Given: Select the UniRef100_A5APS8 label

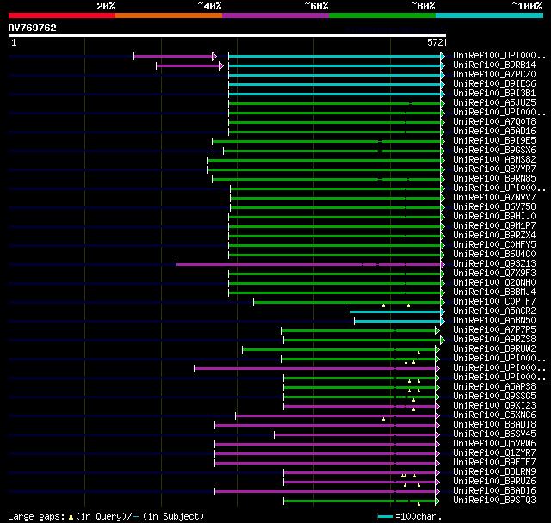Looking at the screenshot, I should [494, 387].
